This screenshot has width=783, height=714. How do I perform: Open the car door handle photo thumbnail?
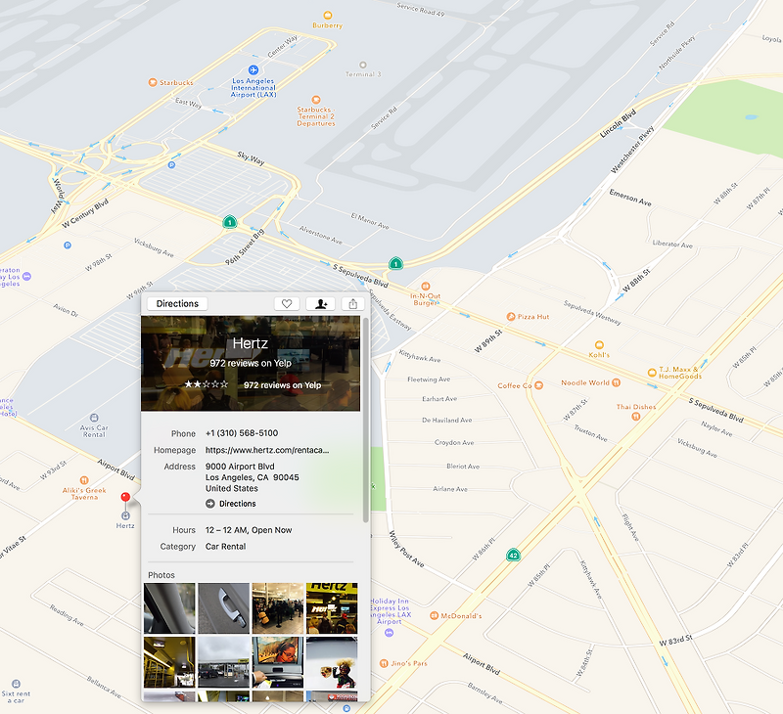pos(223,608)
